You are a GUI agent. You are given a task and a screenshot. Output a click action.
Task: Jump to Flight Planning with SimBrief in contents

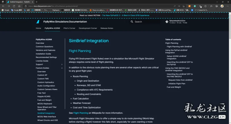(179, 47)
